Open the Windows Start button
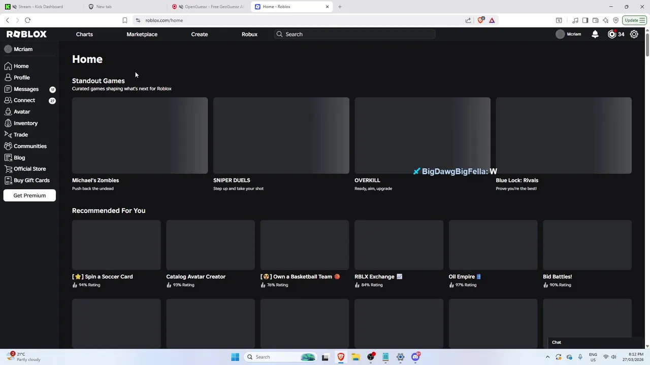Viewport: 650px width, 365px height. pyautogui.click(x=235, y=357)
